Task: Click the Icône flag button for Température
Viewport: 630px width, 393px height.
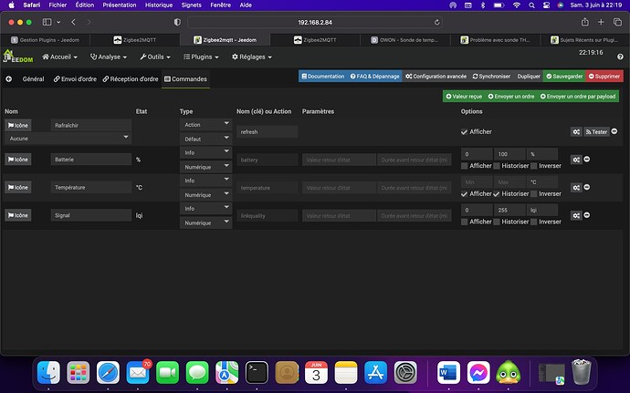Action: (18, 188)
